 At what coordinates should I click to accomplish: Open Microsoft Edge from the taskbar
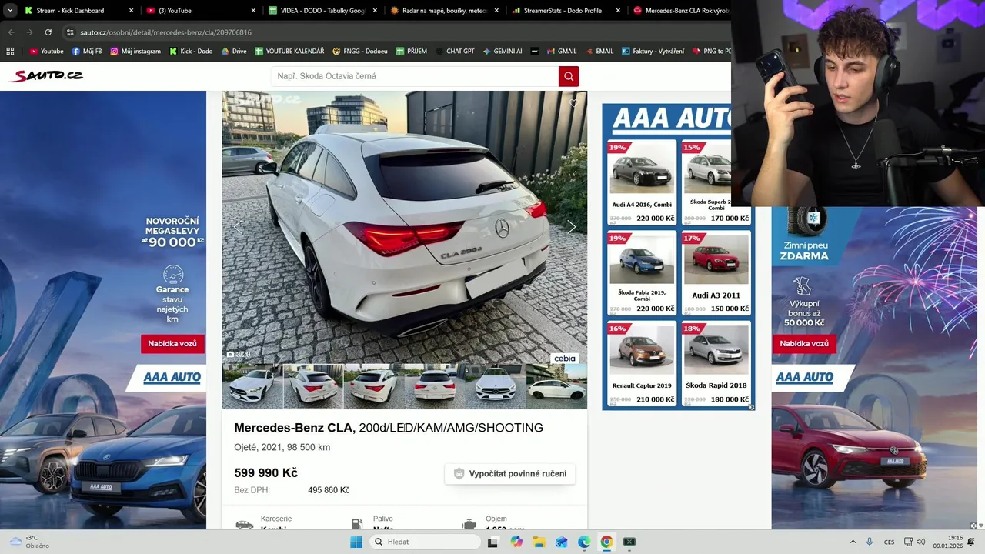pyautogui.click(x=584, y=542)
